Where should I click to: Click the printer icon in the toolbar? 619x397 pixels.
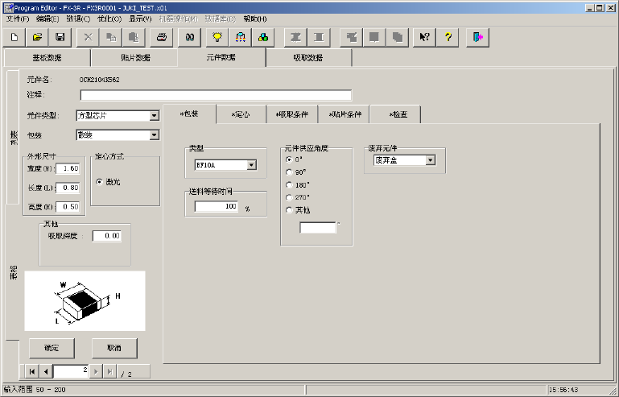(162, 37)
